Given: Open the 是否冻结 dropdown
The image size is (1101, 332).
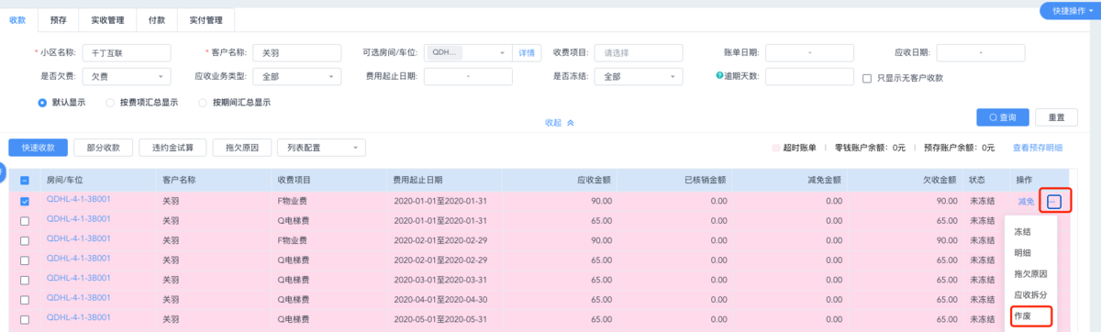Looking at the screenshot, I should [639, 77].
